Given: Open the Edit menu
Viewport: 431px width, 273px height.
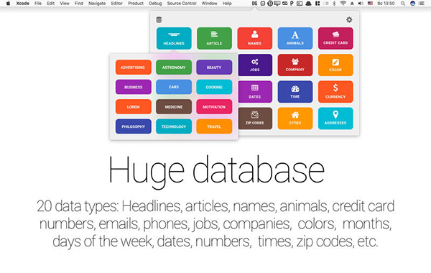Looking at the screenshot, I should [x=50, y=4].
